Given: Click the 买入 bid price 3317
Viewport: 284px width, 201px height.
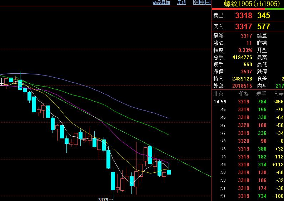Looking at the screenshot, I should pyautogui.click(x=244, y=27).
